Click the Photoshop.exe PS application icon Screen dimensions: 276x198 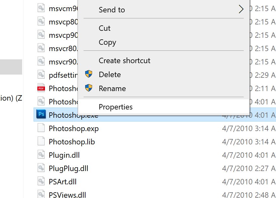point(41,115)
